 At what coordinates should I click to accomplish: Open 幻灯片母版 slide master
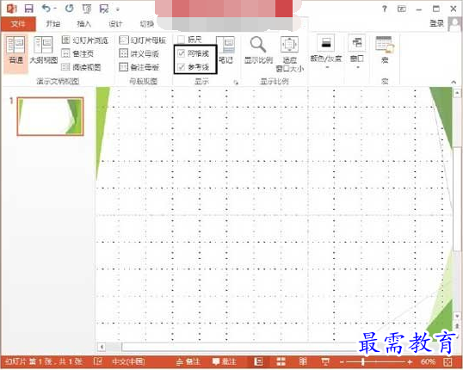[142, 40]
